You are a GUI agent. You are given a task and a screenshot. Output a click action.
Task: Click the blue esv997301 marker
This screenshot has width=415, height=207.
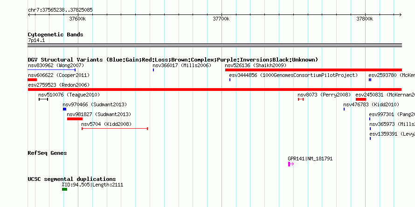coord(370,119)
